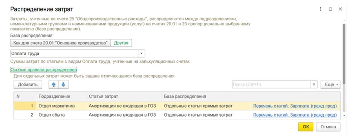Select the Амортизация cell in row 2
Viewport: 353px width, 137px height.
(x=124, y=115)
